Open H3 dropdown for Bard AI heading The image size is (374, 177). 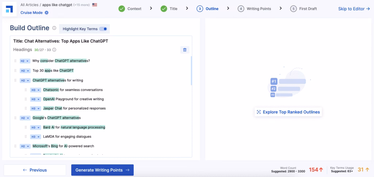pyautogui.click(x=35, y=127)
